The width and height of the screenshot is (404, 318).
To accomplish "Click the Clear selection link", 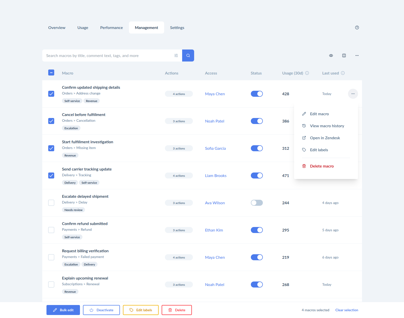I will [347, 310].
